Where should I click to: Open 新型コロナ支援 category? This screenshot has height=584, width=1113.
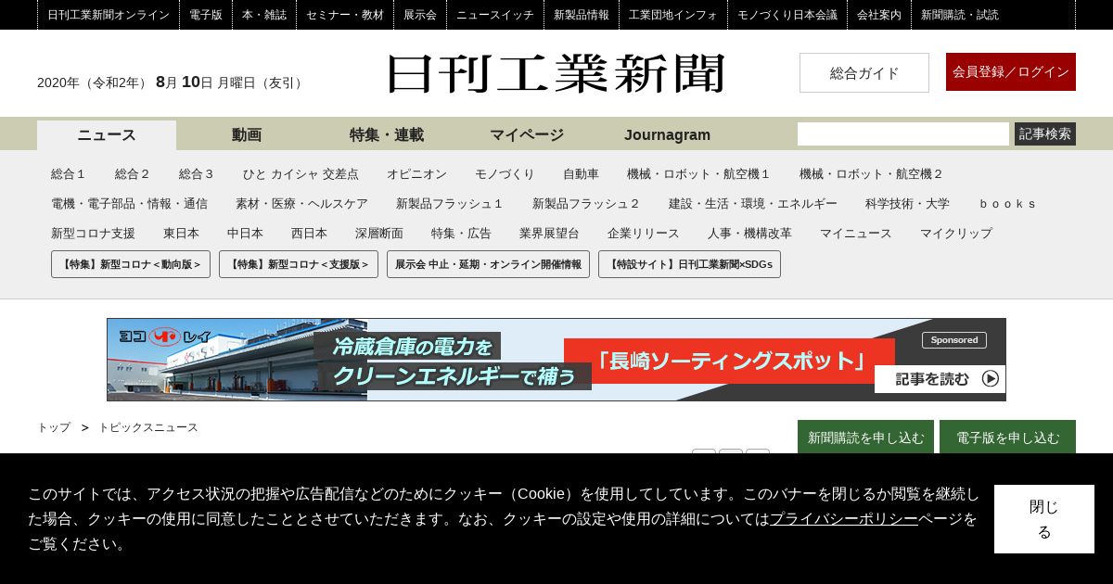[93, 234]
